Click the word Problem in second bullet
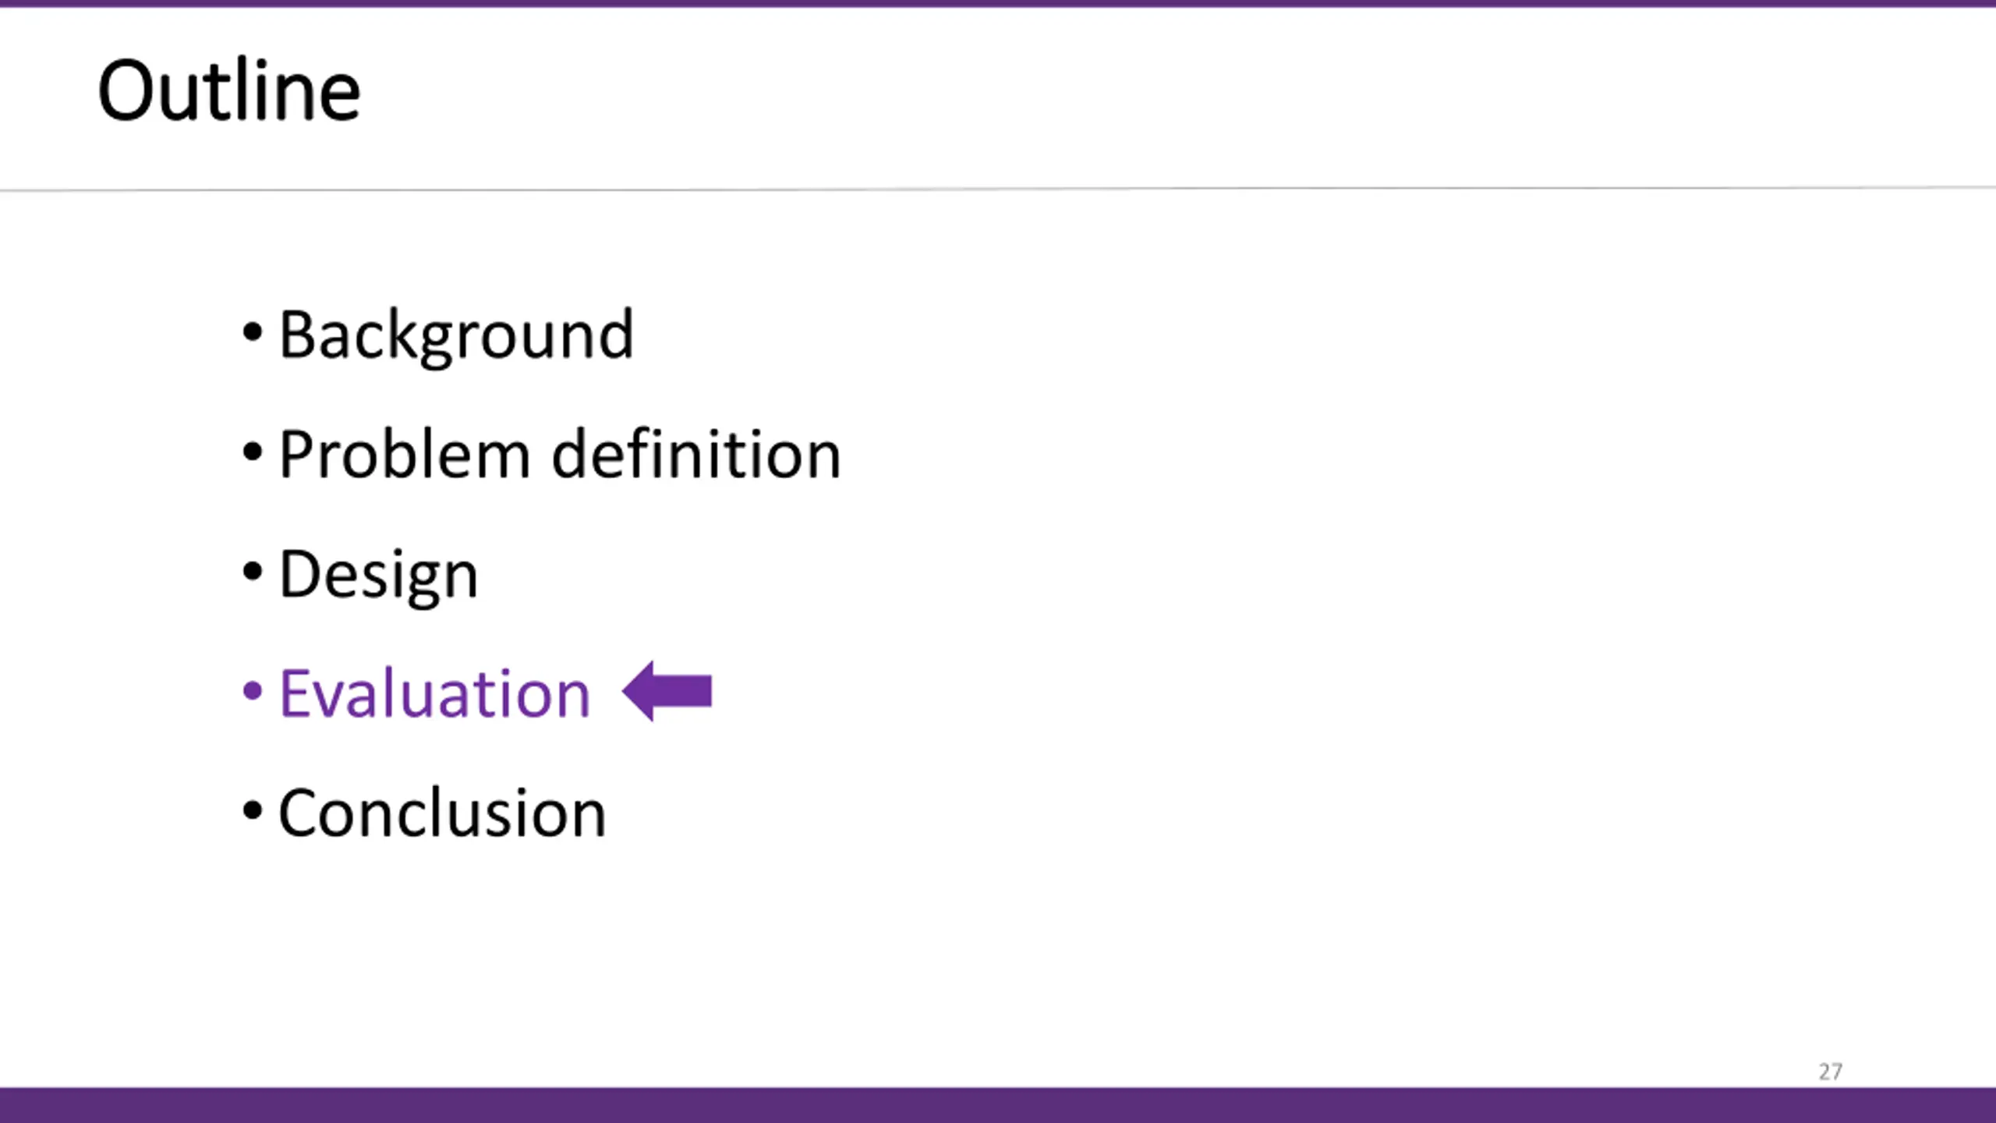Image resolution: width=1996 pixels, height=1123 pixels. click(x=405, y=455)
